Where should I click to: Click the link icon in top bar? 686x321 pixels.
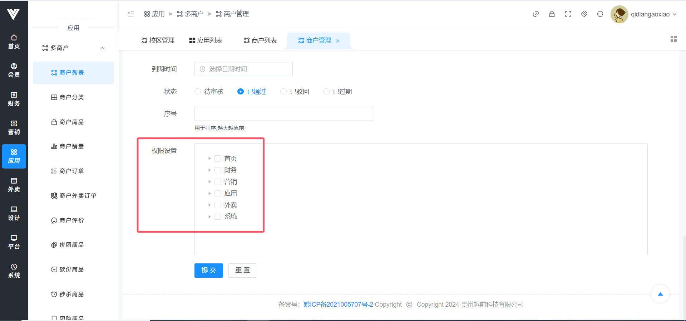(x=536, y=14)
